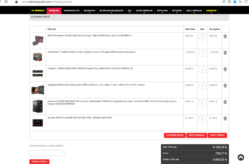
Task: Click the send arrow icon in address bar
Action: click(x=241, y=2)
